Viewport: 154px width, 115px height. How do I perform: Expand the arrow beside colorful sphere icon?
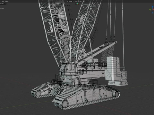(x=76, y=4)
